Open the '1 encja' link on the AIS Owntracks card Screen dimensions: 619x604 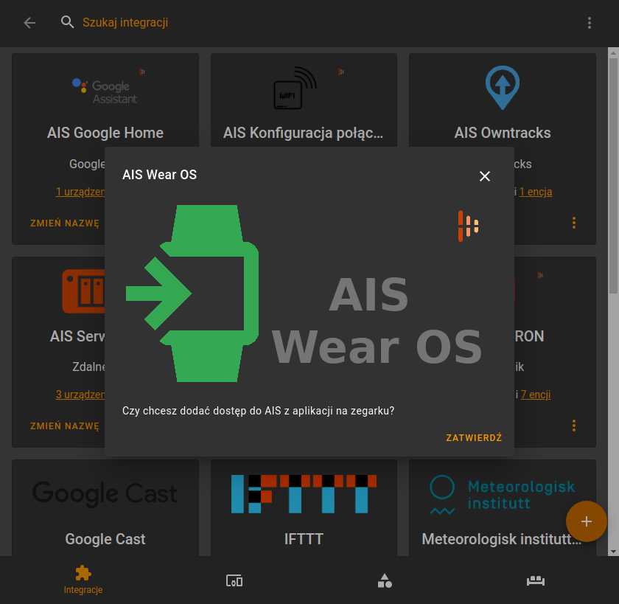(x=535, y=192)
